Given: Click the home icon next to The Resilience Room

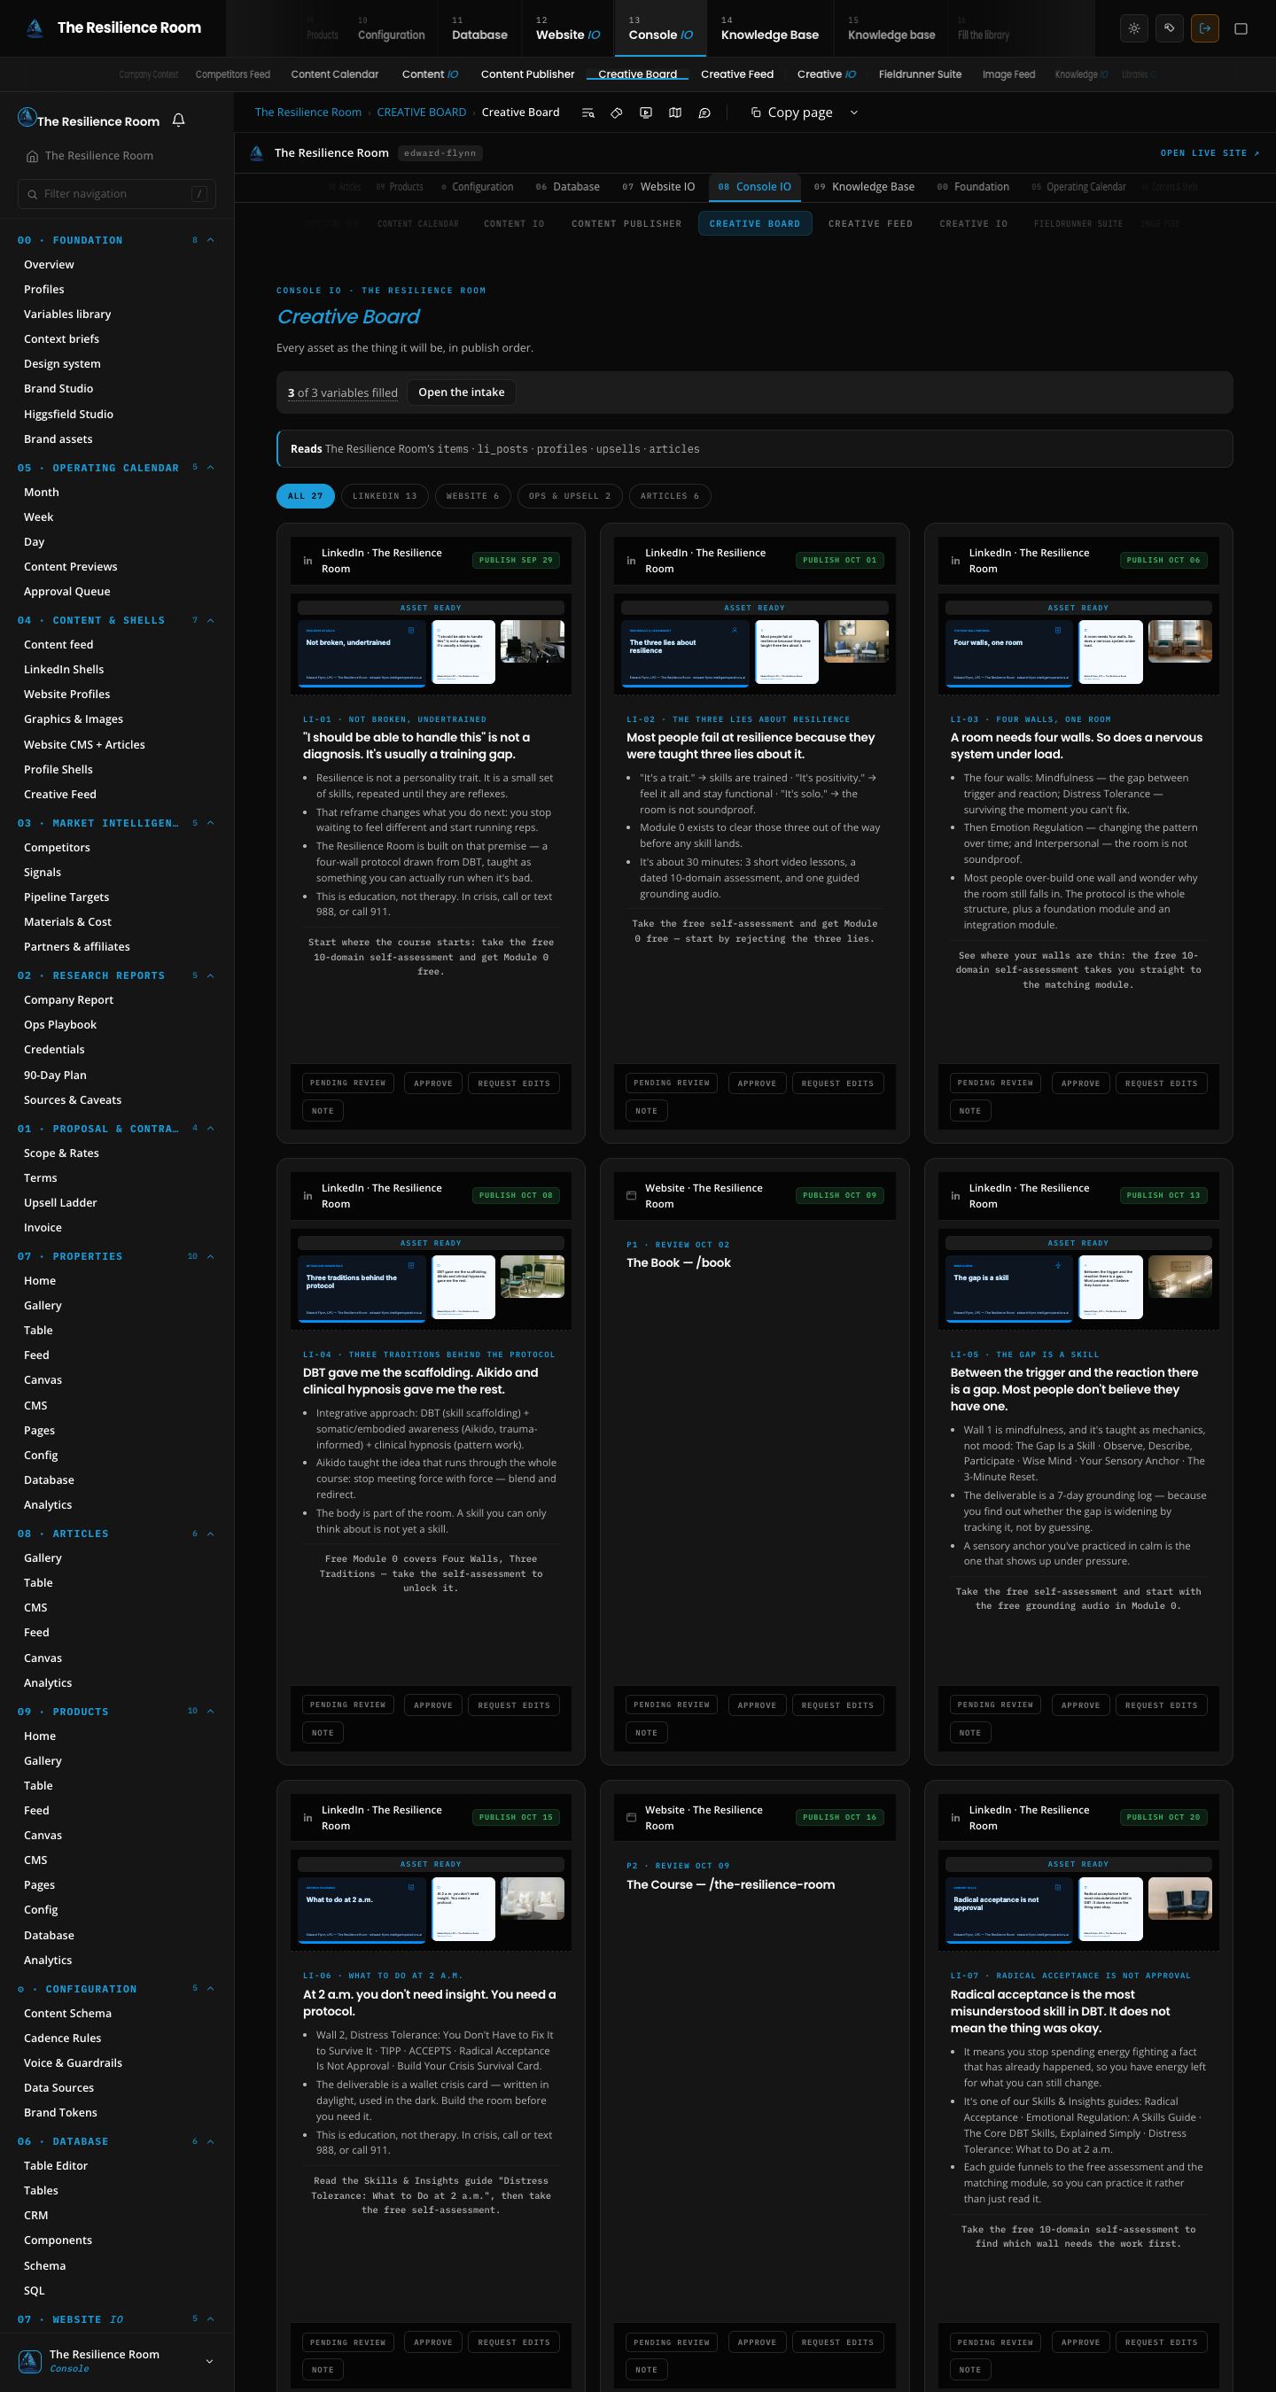Looking at the screenshot, I should [x=33, y=156].
